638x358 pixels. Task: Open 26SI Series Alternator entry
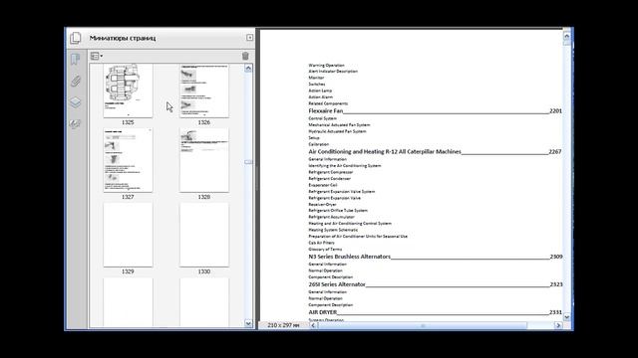pos(435,284)
